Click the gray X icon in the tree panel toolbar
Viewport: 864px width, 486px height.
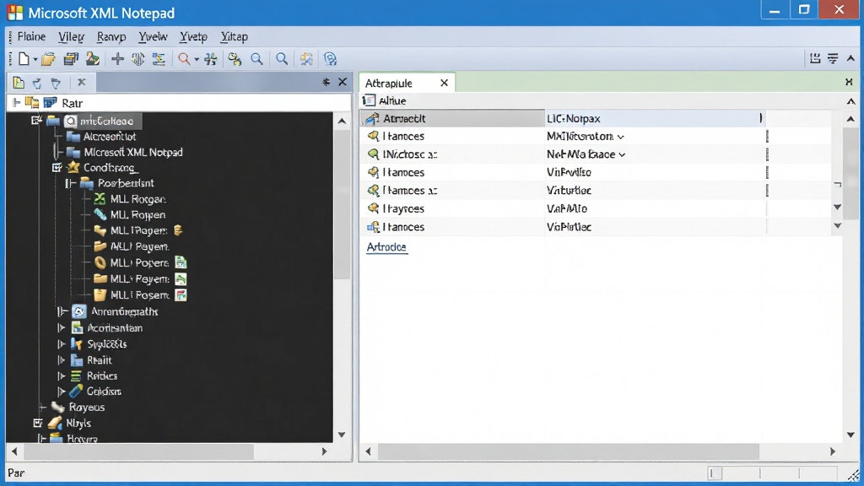pyautogui.click(x=82, y=82)
